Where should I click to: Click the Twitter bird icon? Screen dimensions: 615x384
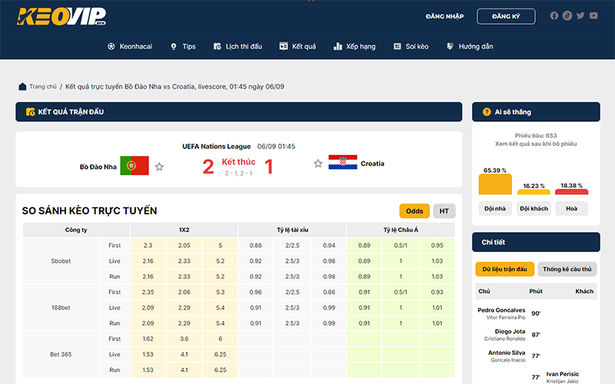point(580,16)
